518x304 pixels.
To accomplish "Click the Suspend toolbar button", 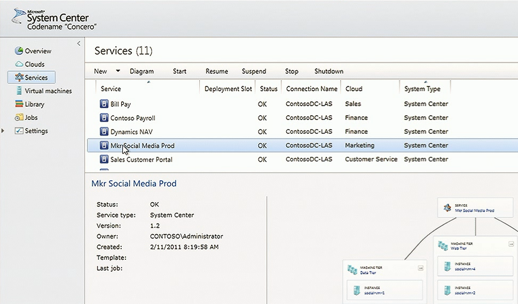I will 254,71.
